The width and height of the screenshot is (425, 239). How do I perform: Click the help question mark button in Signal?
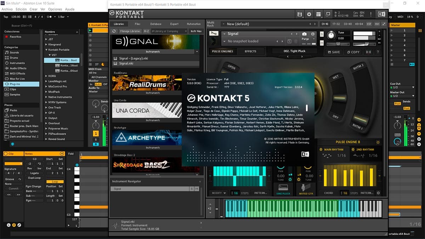pos(378,52)
